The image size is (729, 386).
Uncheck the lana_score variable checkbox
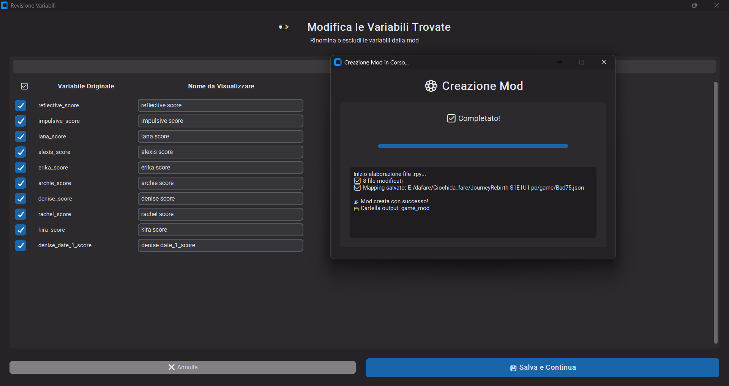[x=21, y=137]
